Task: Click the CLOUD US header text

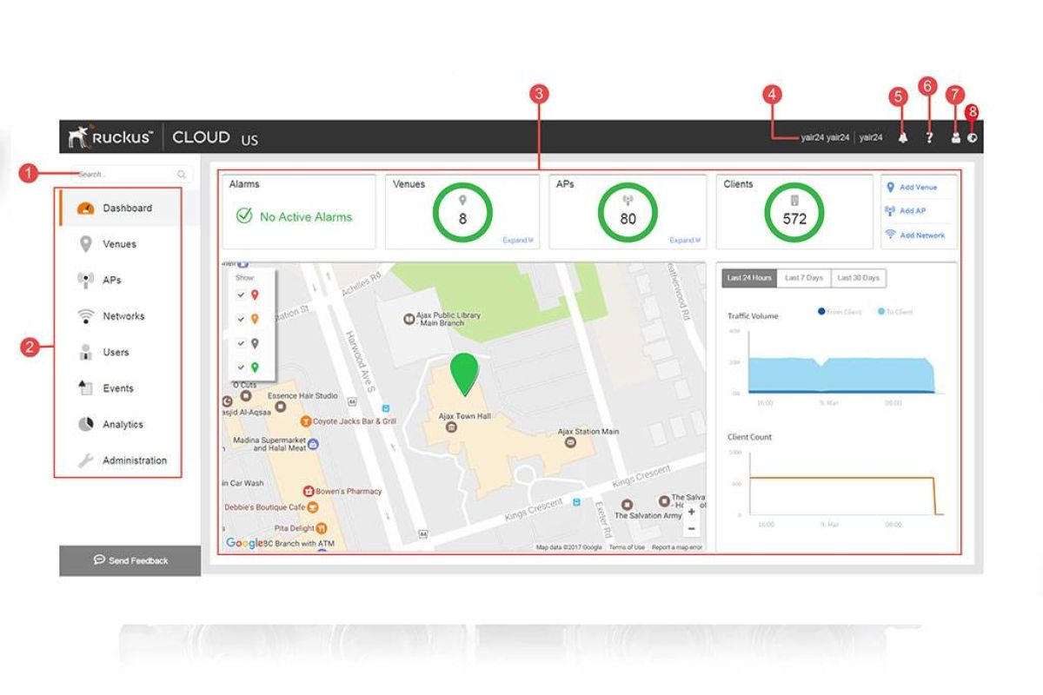Action: coord(216,137)
